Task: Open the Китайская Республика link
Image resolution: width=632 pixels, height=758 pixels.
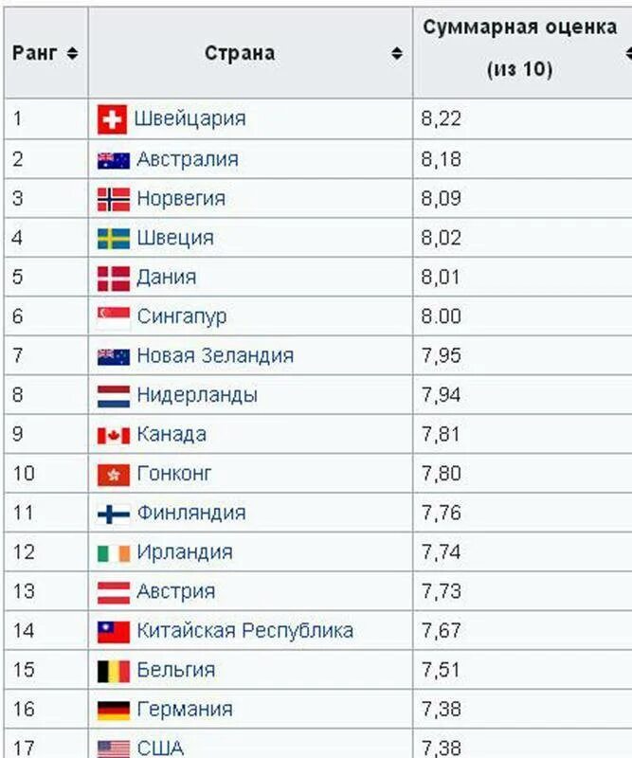Action: tap(245, 630)
